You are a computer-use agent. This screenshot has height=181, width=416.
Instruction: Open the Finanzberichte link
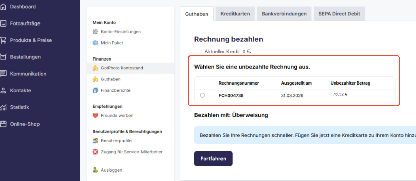point(115,90)
